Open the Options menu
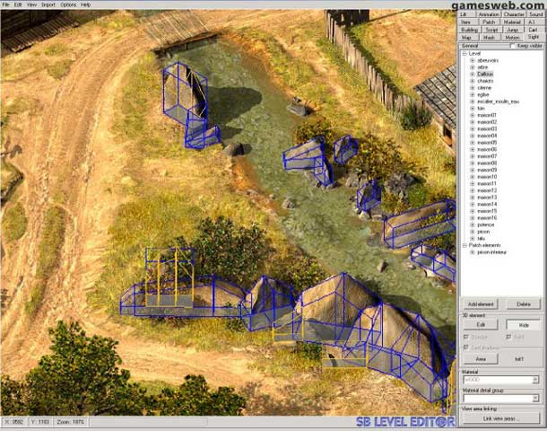 pyautogui.click(x=68, y=4)
